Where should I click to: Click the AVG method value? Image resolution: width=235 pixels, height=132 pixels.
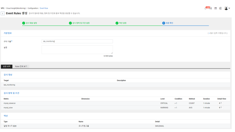(x=191, y=108)
